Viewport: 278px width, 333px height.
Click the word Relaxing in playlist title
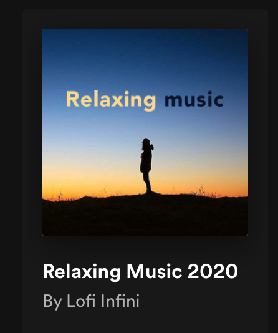pos(82,273)
